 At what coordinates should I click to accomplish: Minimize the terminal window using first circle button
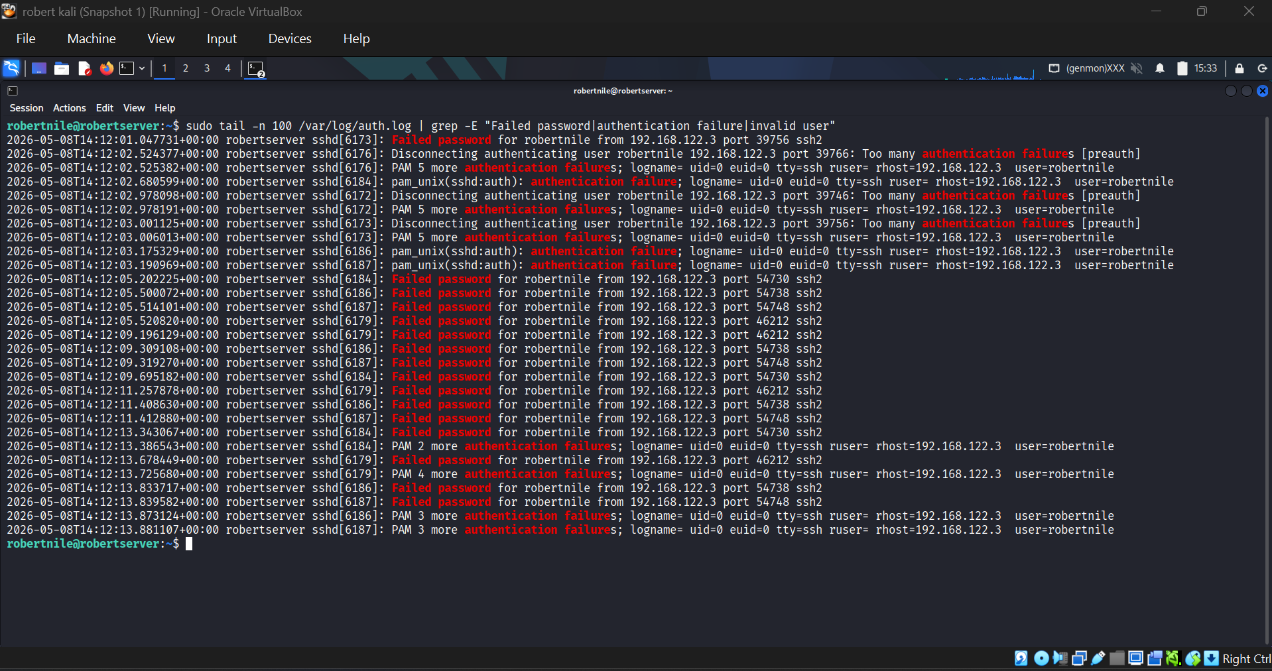point(1230,91)
